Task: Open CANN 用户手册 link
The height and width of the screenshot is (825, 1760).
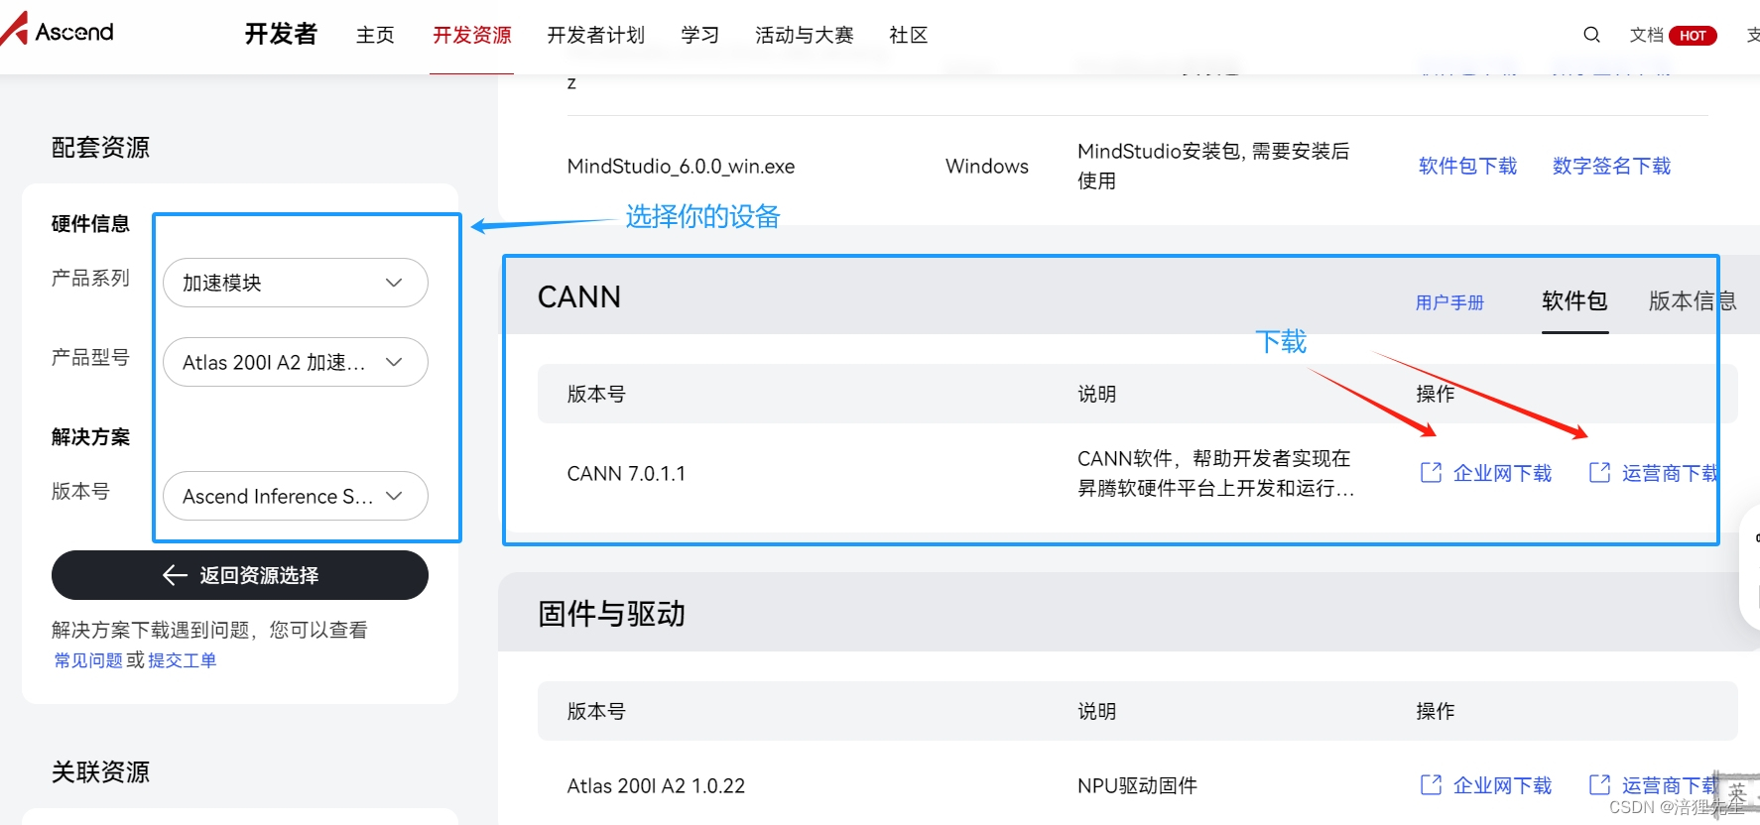Action: (1449, 302)
